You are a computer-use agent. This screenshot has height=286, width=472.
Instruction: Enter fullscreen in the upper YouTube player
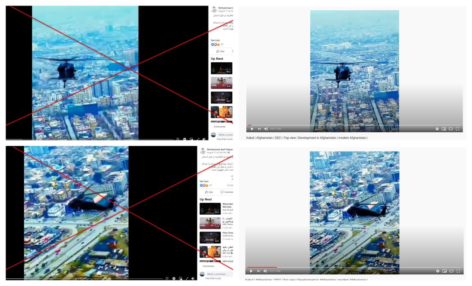click(x=457, y=129)
